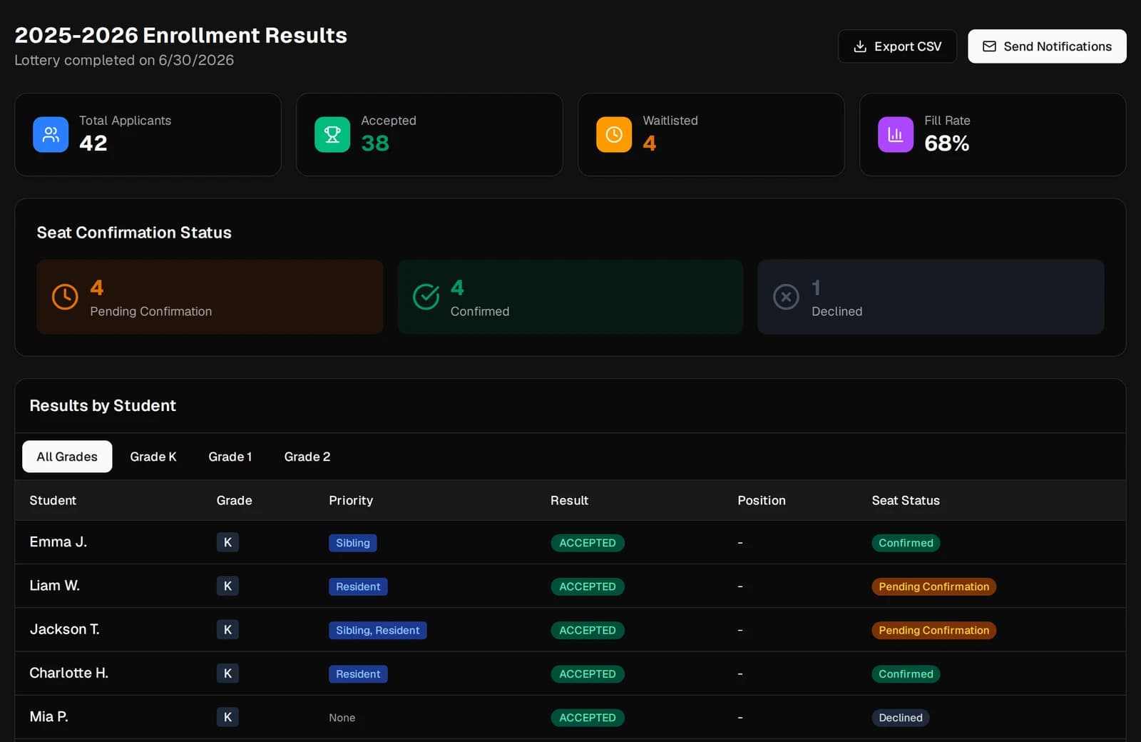Click Liam W.'s ACCEPTED result badge
The width and height of the screenshot is (1141, 742).
tap(588, 586)
